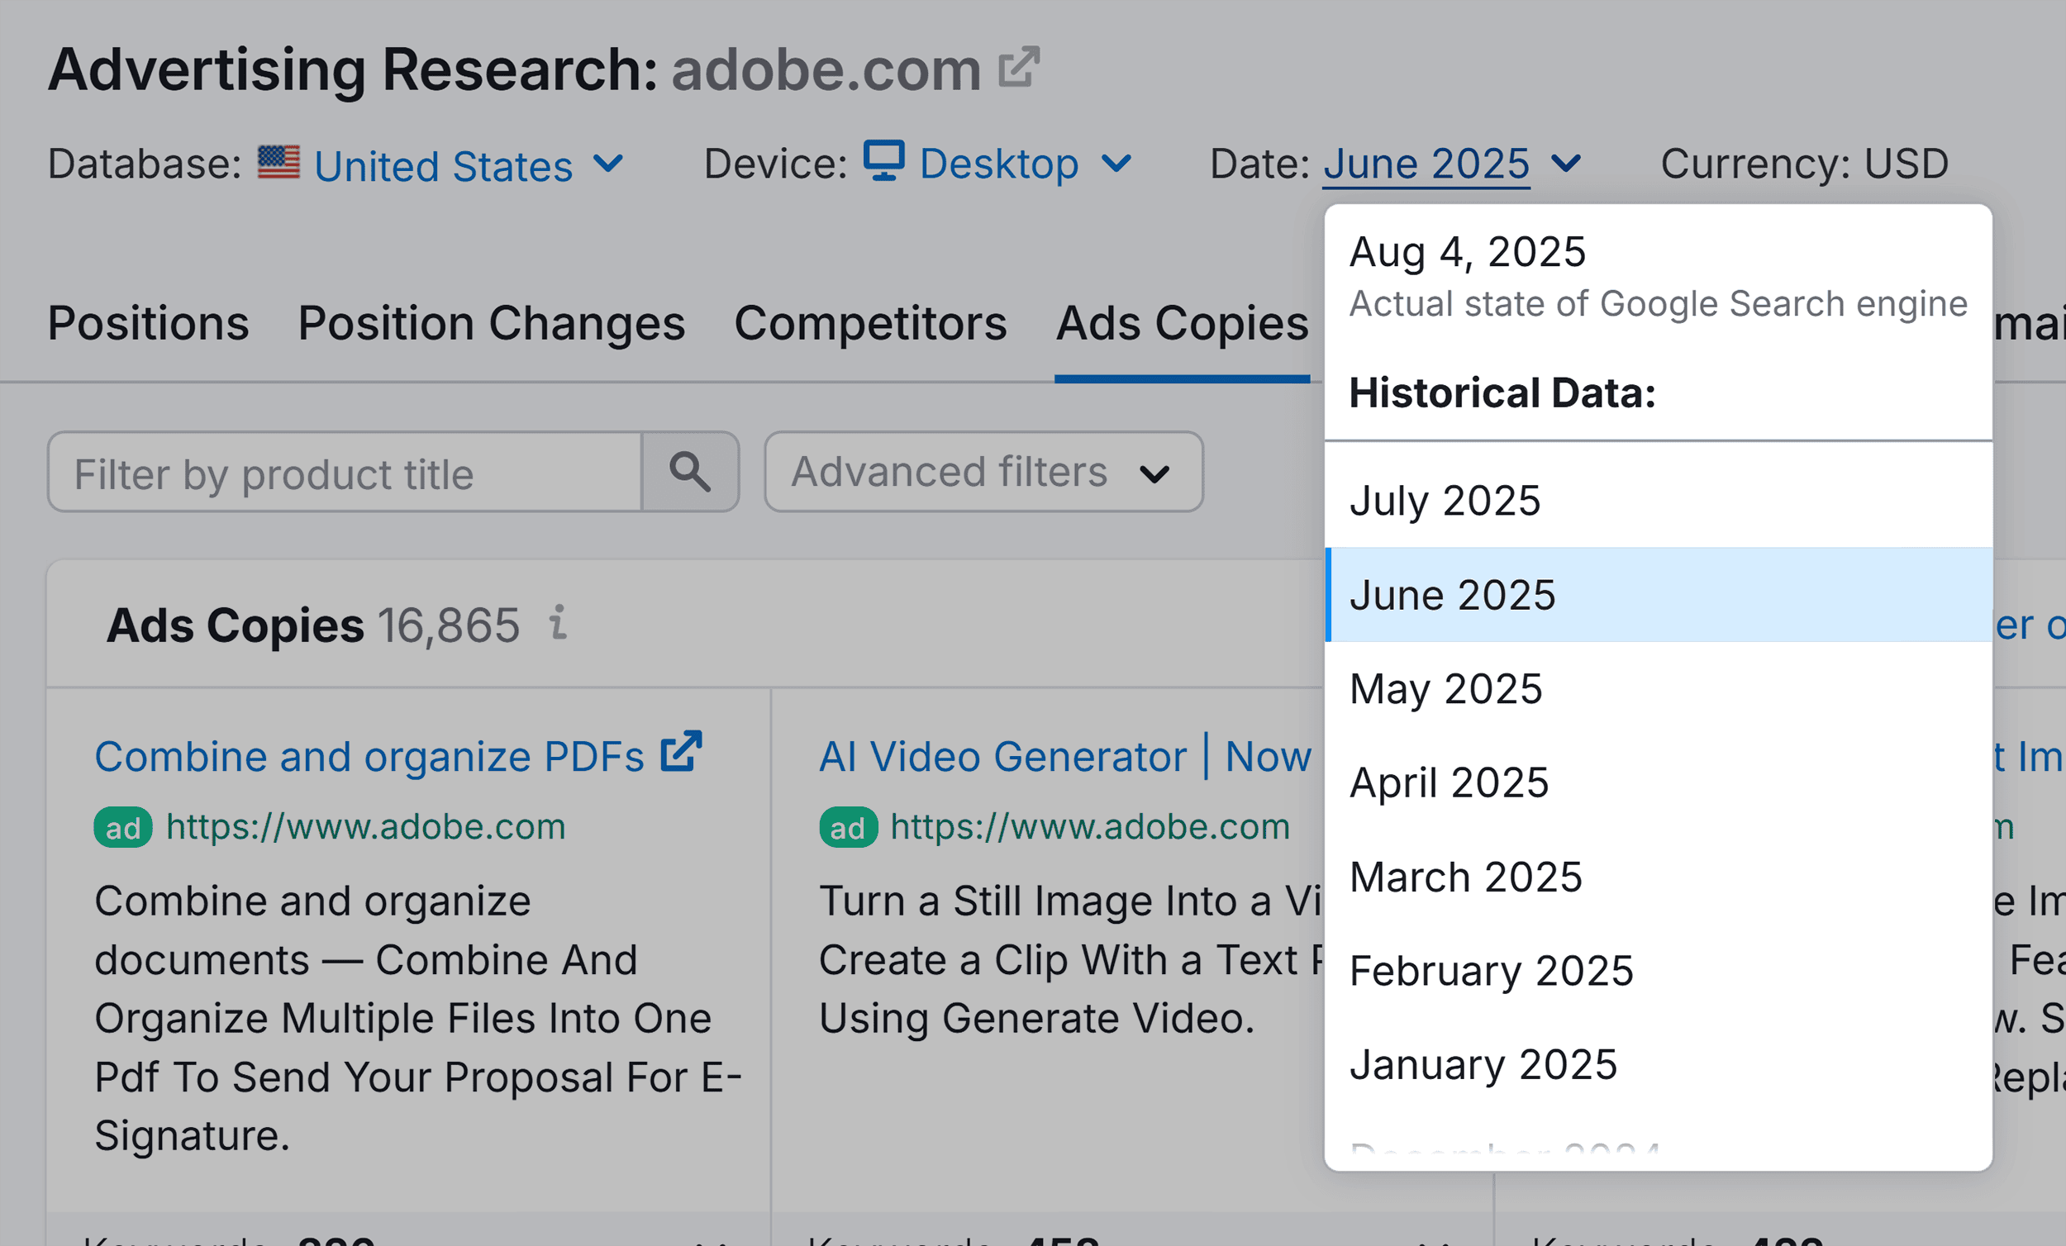Collapse the June 2025 date dropdown
Viewport: 2066px width, 1246px height.
pos(1452,164)
